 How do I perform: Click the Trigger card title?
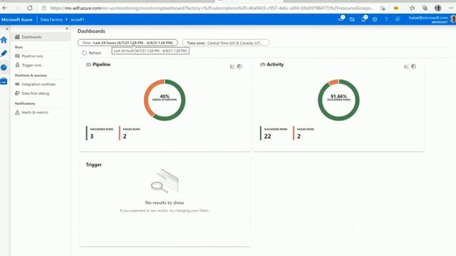point(93,164)
